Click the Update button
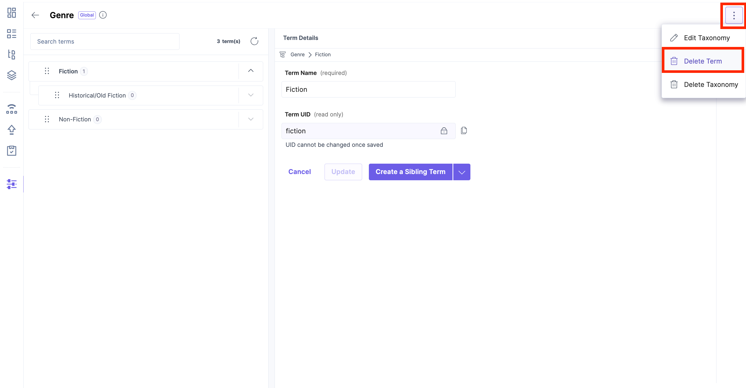 [x=343, y=172]
